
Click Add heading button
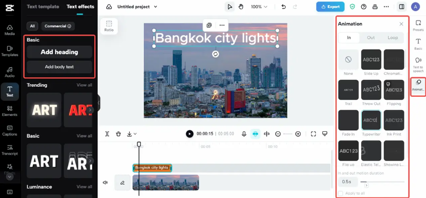59,52
